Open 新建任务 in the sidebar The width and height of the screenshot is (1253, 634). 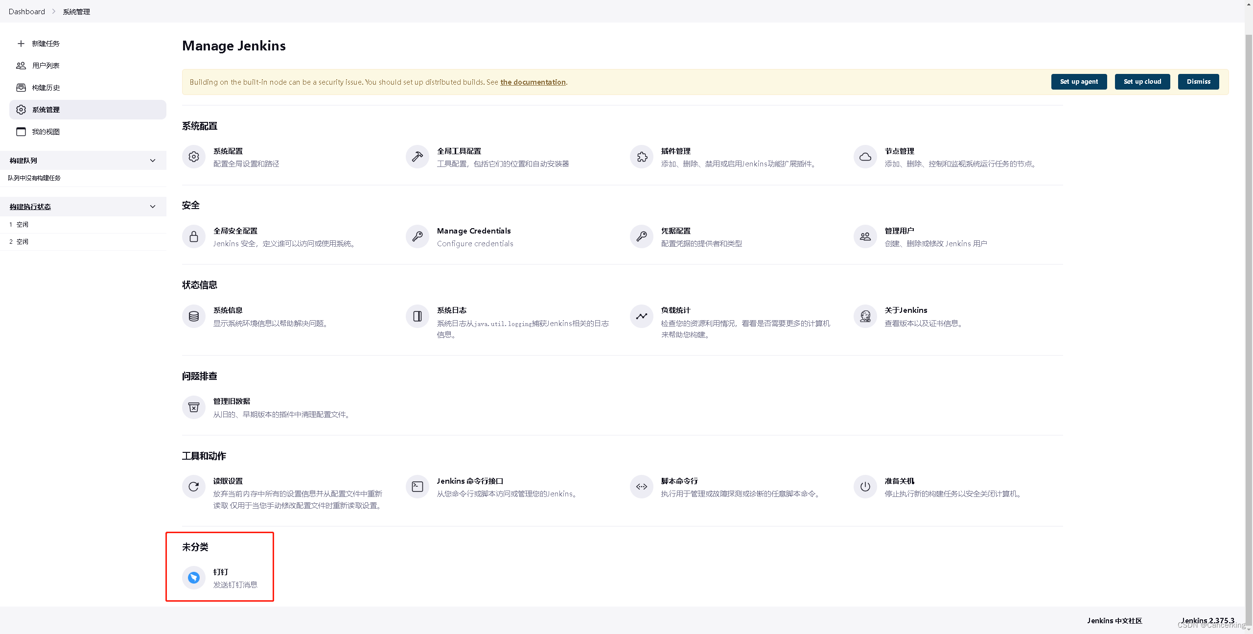[x=88, y=44]
